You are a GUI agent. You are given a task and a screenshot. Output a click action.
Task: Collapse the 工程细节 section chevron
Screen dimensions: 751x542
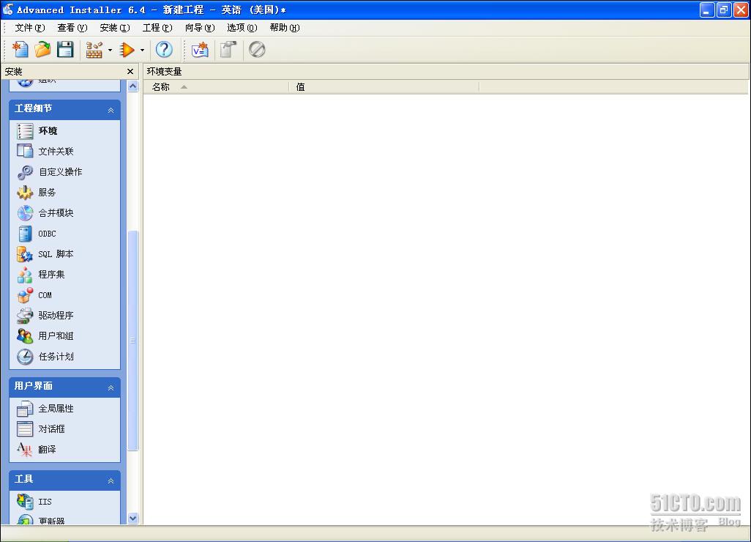(111, 110)
